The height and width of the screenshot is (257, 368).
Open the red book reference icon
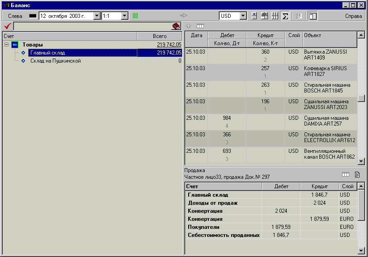[176, 26]
